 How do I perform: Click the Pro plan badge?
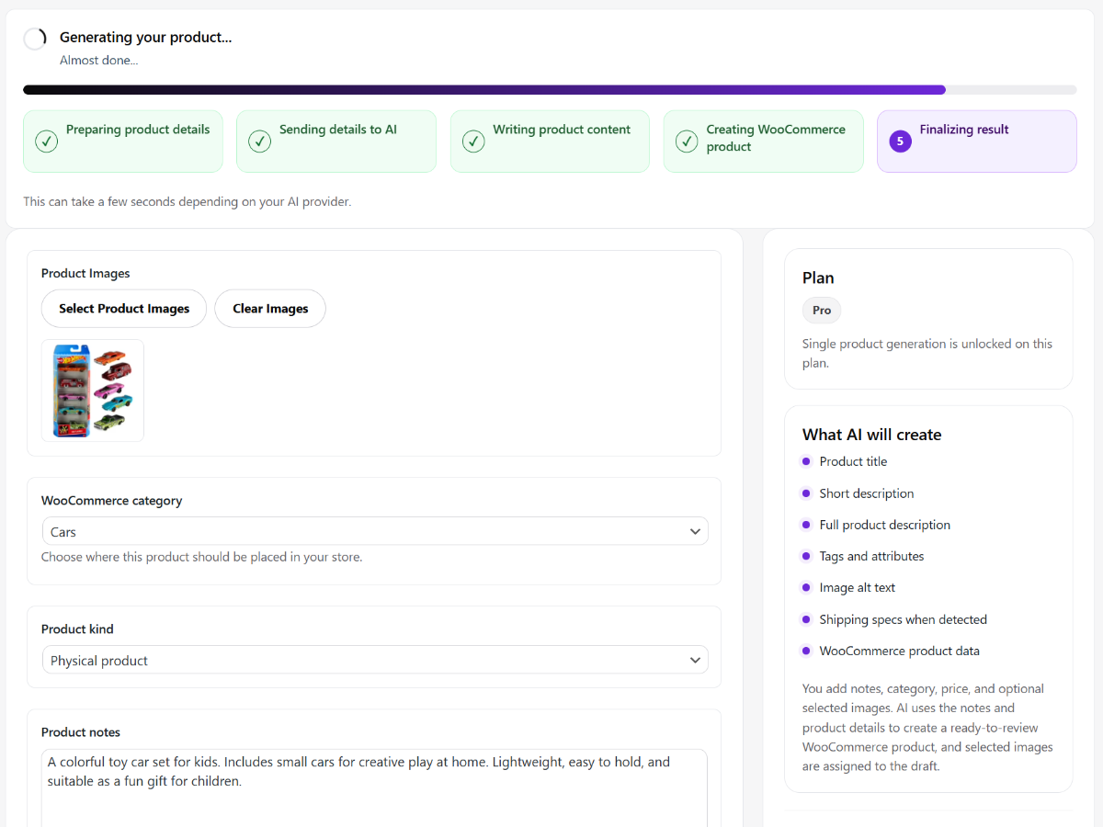coord(822,311)
